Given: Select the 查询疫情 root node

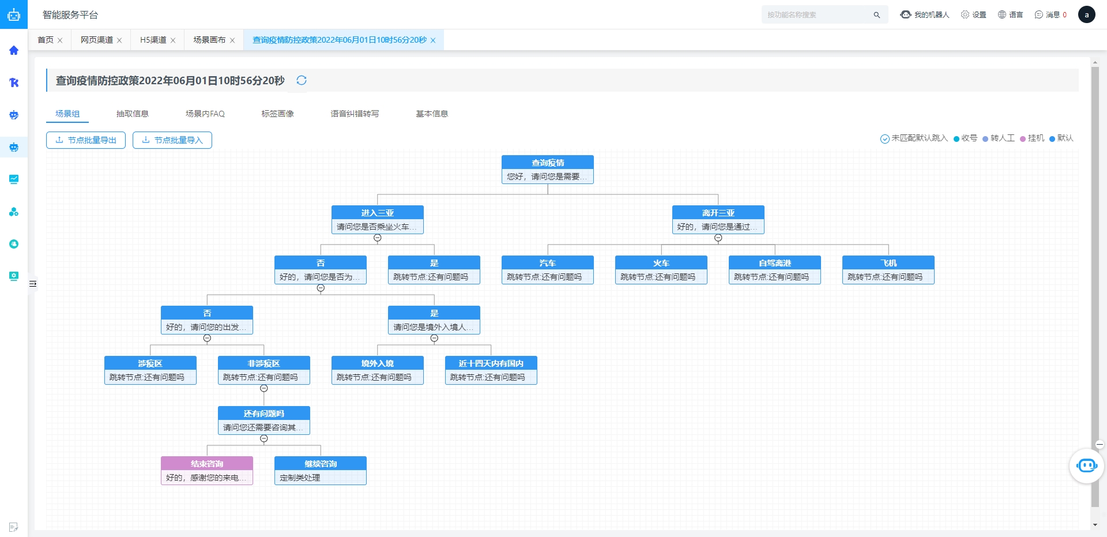Looking at the screenshot, I should 548,170.
